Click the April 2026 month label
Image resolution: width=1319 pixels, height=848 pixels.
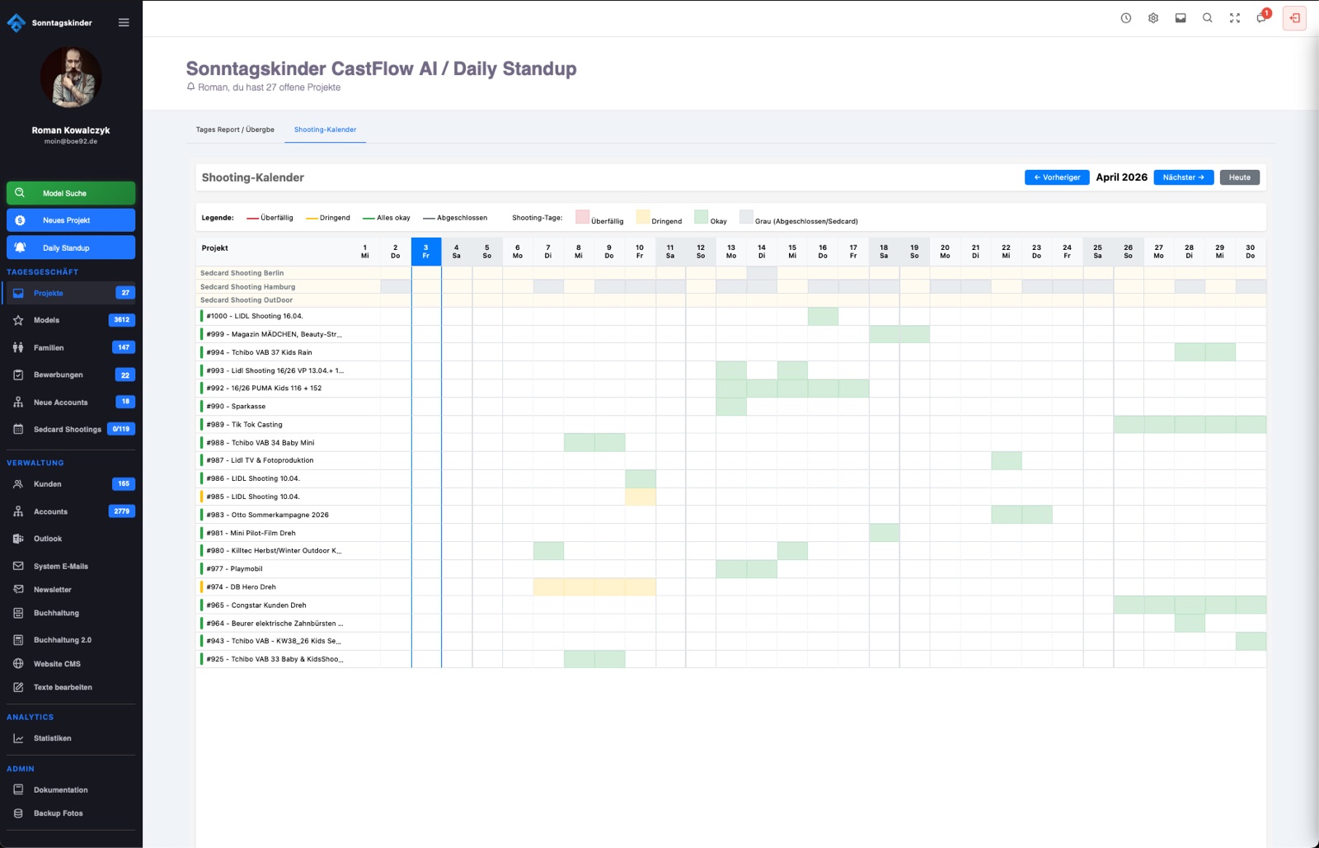1121,177
